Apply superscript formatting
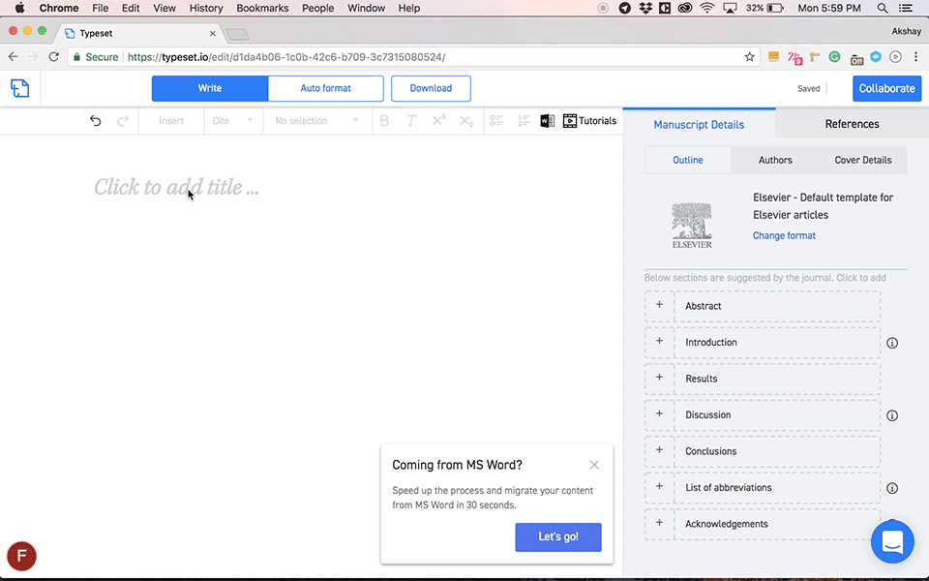The width and height of the screenshot is (929, 581). tap(438, 121)
